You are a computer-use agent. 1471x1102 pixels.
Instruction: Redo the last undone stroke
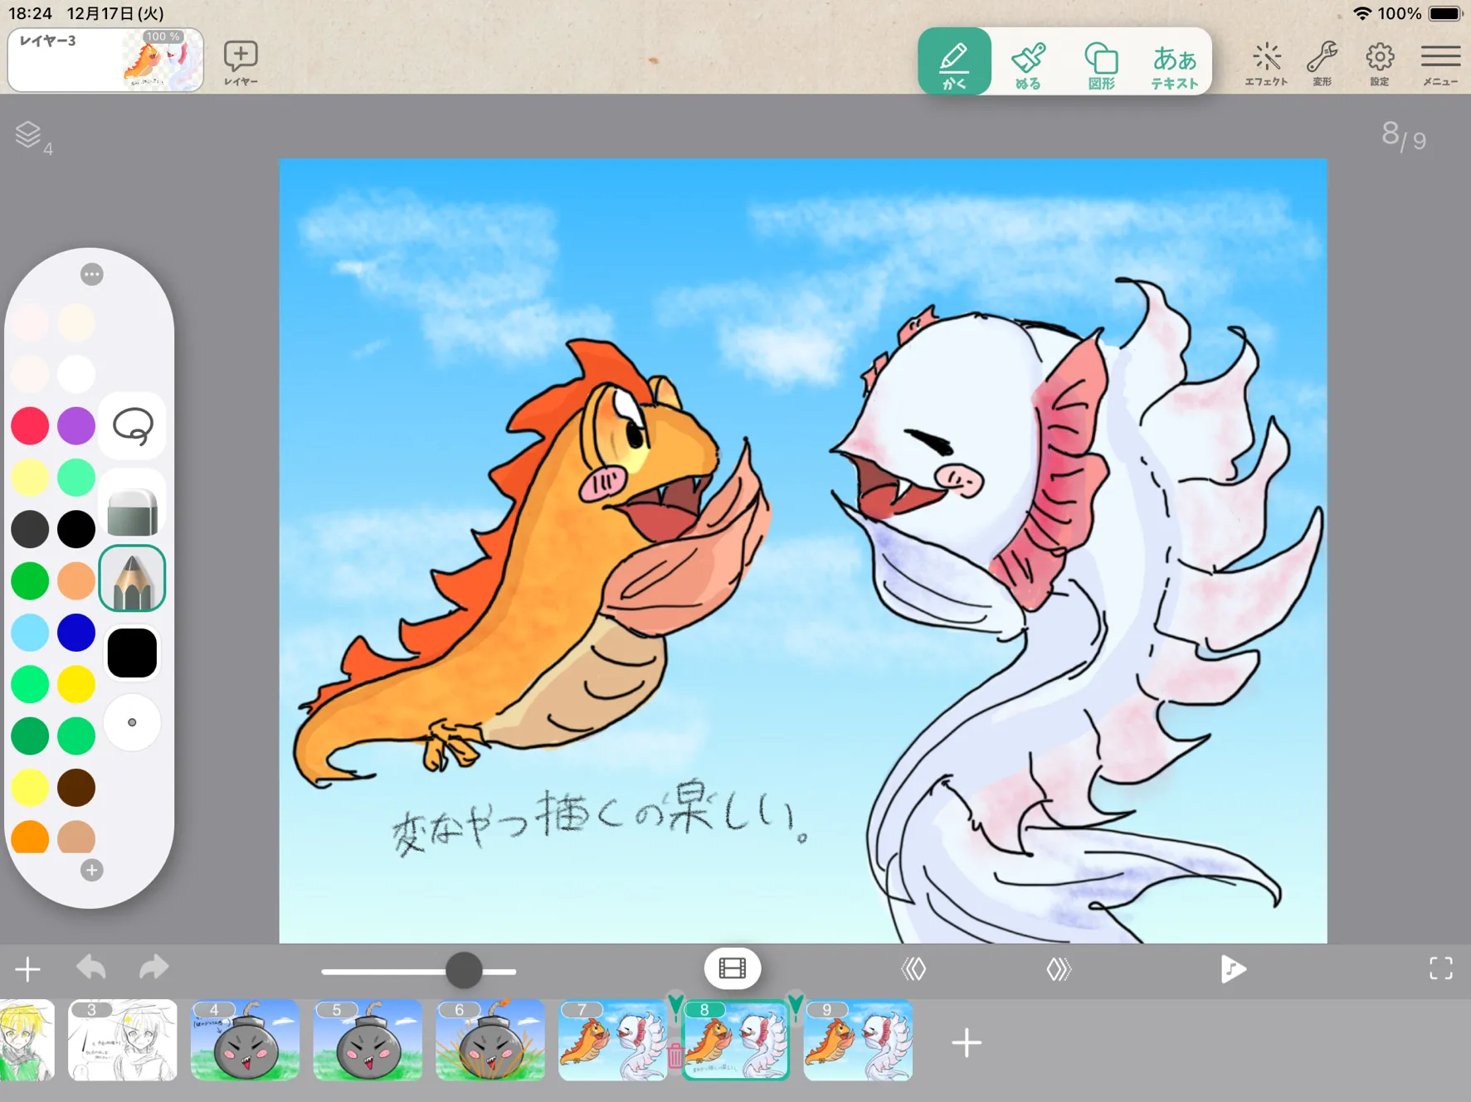click(154, 968)
